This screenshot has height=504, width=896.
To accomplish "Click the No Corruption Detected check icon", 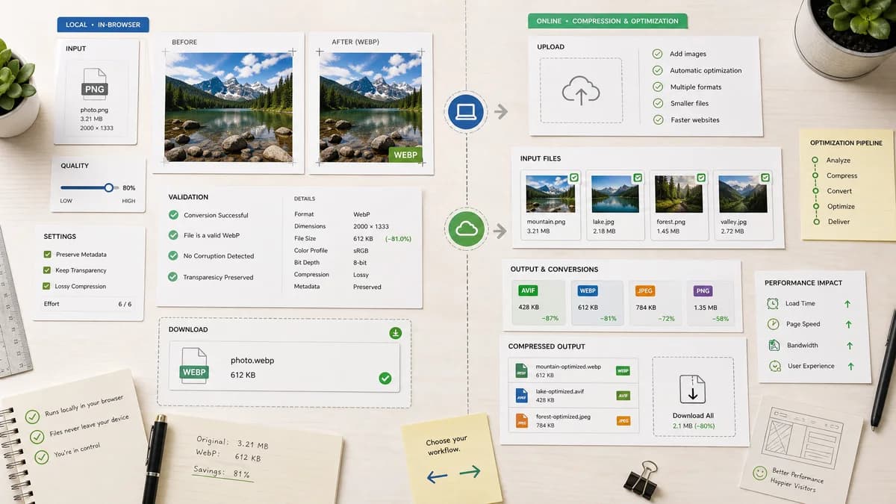I will pyautogui.click(x=173, y=256).
